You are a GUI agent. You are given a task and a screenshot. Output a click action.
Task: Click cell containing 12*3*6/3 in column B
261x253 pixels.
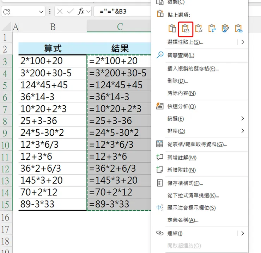point(53,145)
